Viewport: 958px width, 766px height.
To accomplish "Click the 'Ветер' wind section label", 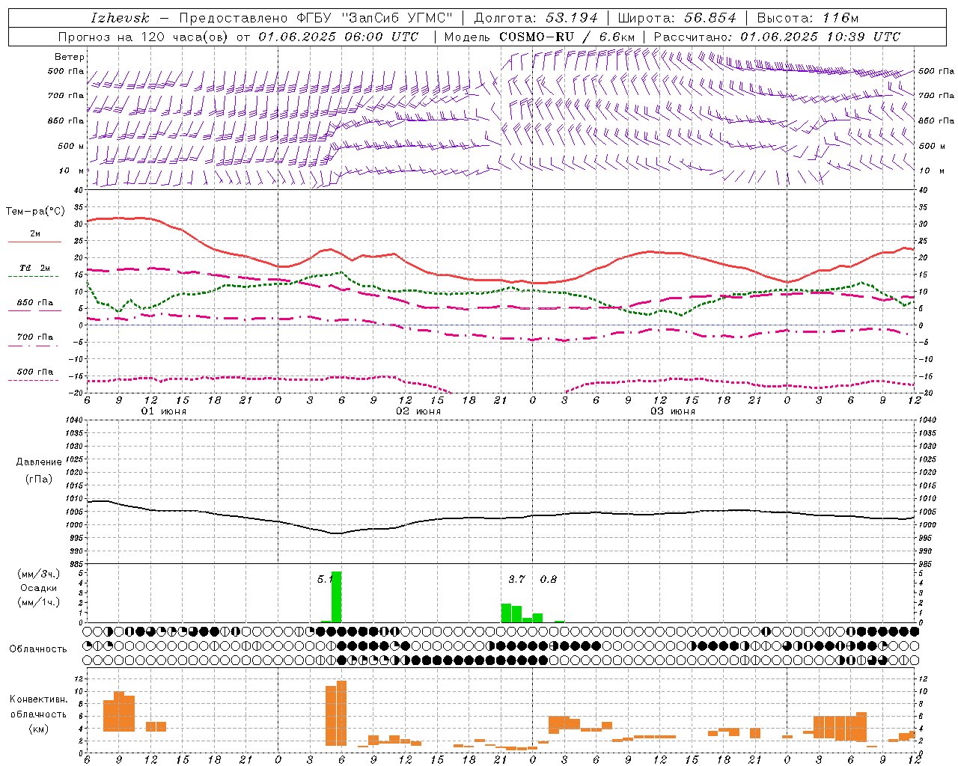I will tap(69, 57).
